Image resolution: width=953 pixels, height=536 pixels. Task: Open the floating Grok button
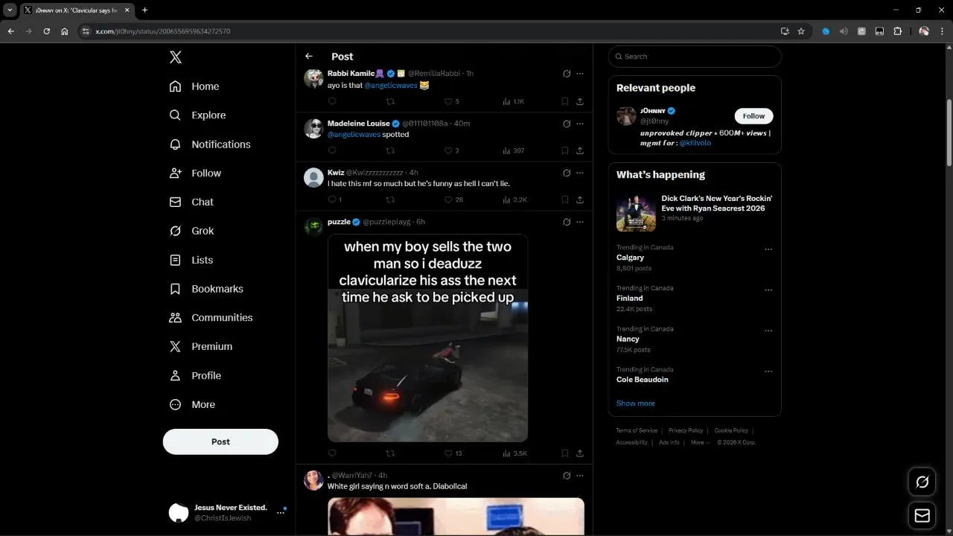pos(922,482)
